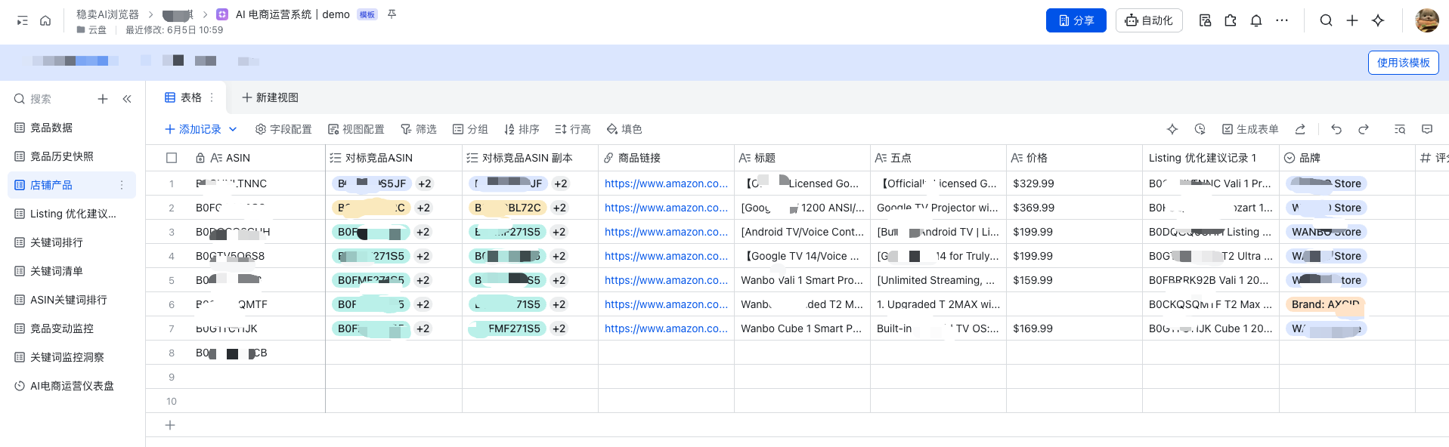Open the Amazon link in row 1
1449x447 pixels.
coord(666,183)
